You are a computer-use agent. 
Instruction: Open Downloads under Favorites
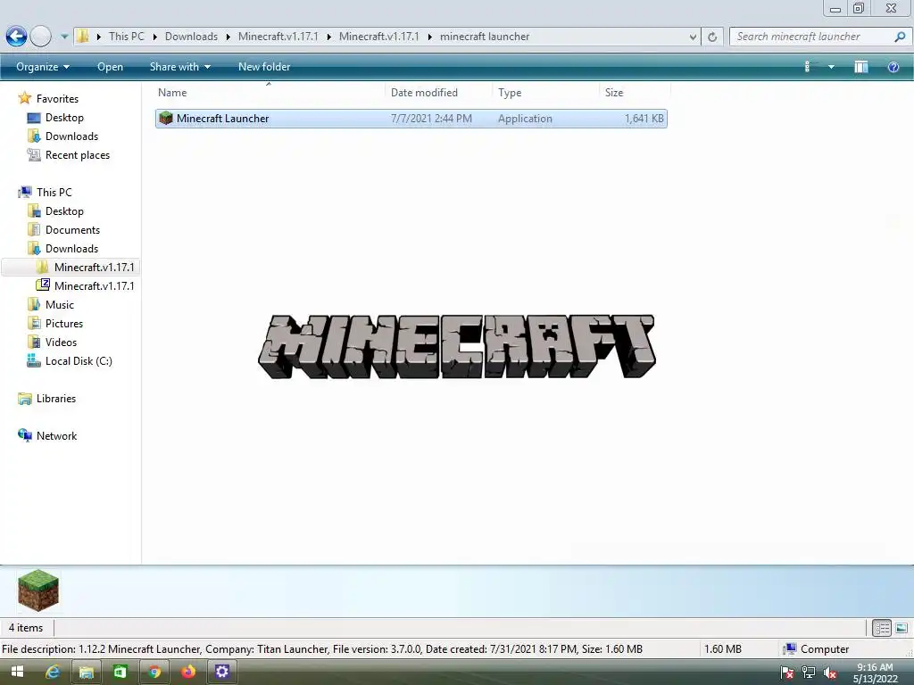click(x=71, y=136)
